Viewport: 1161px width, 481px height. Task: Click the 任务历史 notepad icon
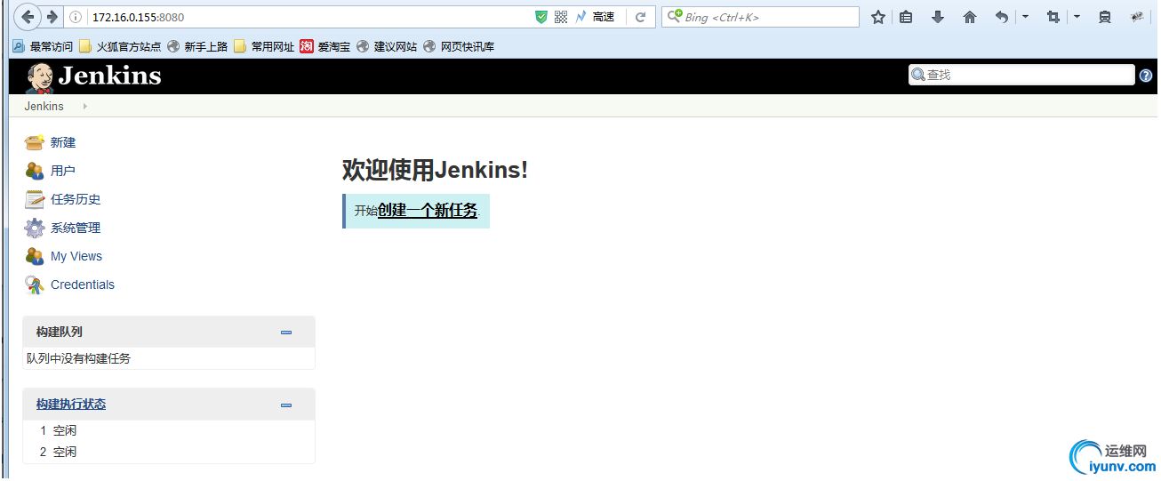tap(35, 199)
